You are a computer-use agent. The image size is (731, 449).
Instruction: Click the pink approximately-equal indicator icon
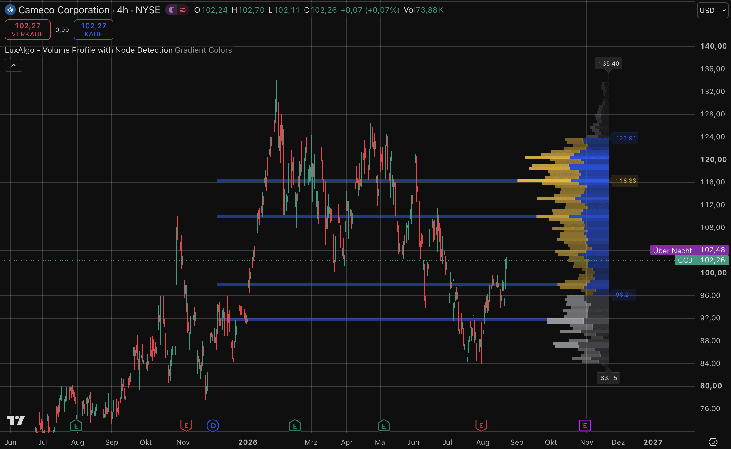(183, 10)
